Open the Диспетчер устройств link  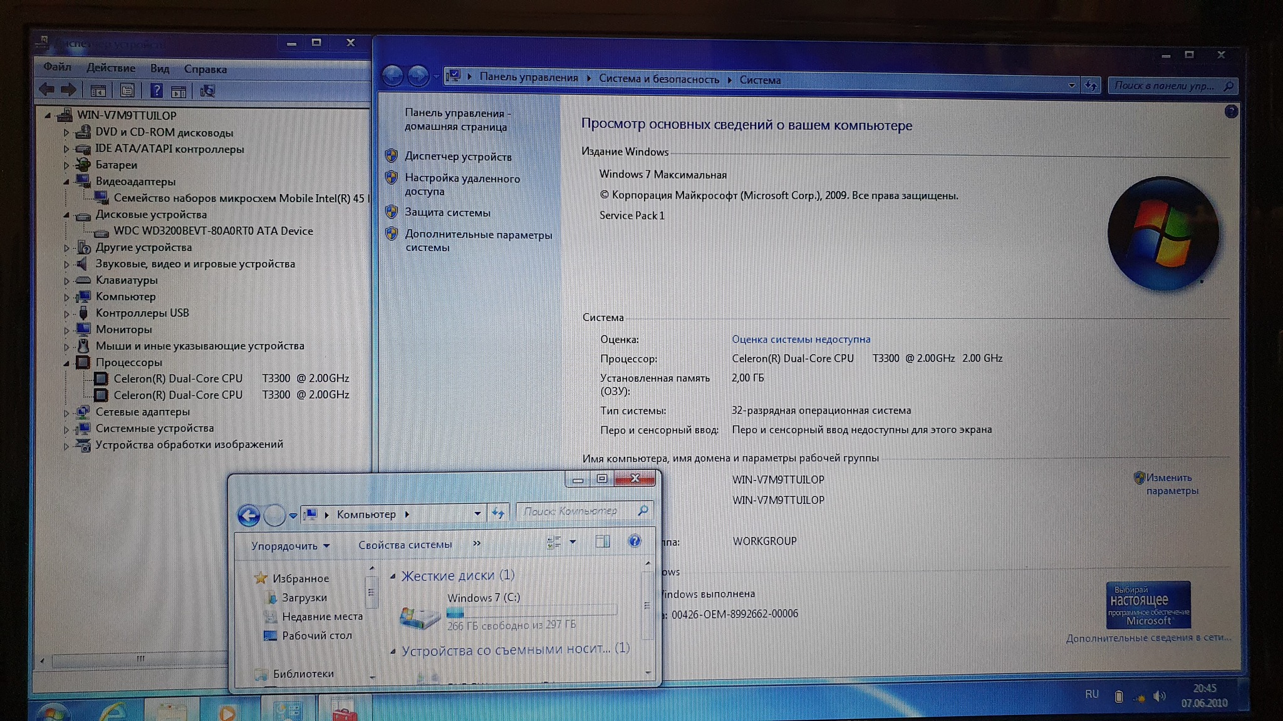457,156
